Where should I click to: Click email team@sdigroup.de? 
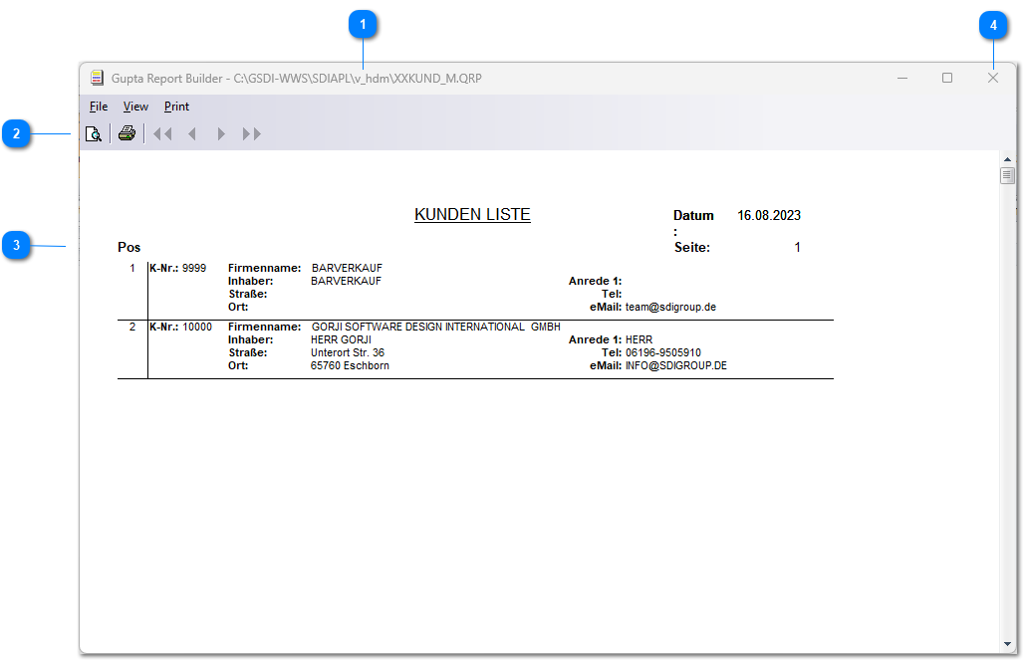tap(670, 308)
